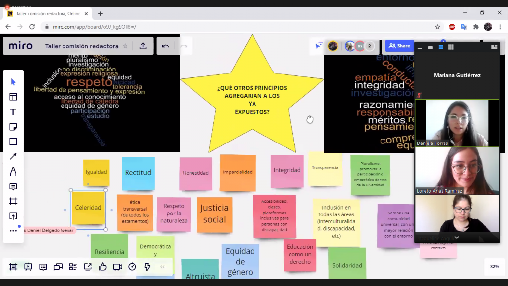The image size is (508, 286).
Task: Select Loreto Arias Ramírez video thumbnail
Action: (457, 171)
